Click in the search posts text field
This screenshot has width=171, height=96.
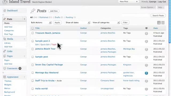point(136,15)
